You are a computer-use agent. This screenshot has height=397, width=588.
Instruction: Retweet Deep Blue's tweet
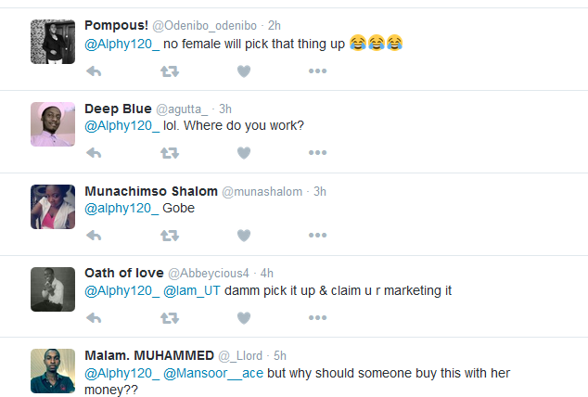click(x=170, y=153)
